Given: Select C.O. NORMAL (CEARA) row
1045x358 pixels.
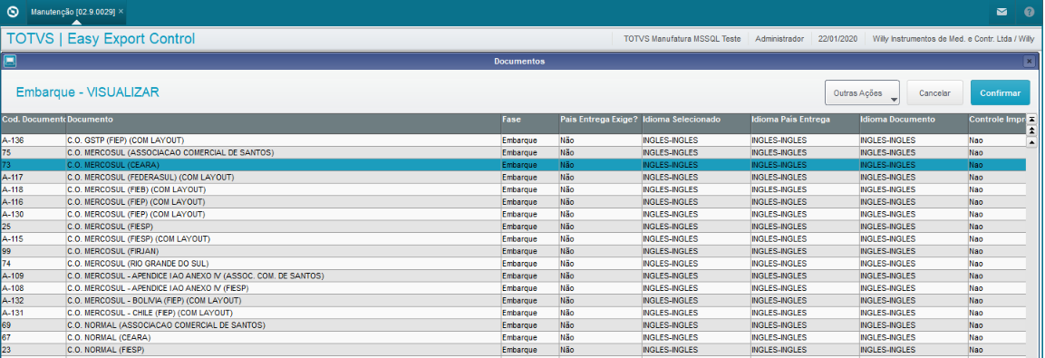Looking at the screenshot, I should point(513,337).
